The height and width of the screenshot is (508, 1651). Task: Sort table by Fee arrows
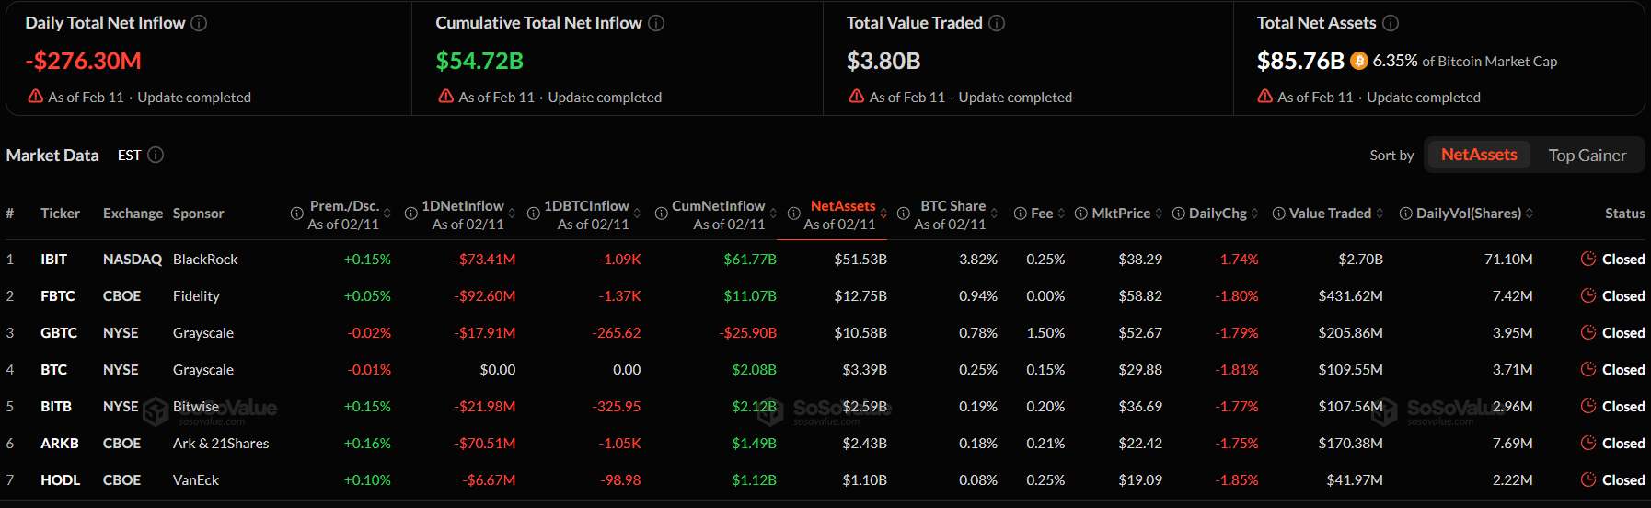click(1061, 214)
